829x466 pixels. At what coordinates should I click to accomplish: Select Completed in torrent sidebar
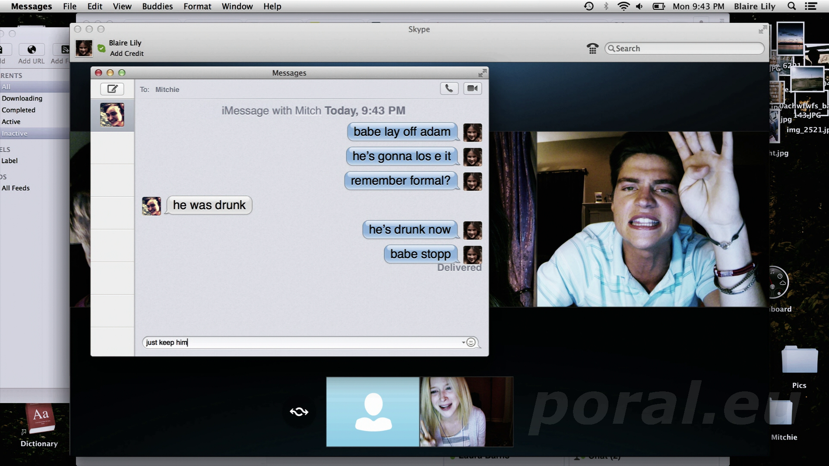click(19, 110)
